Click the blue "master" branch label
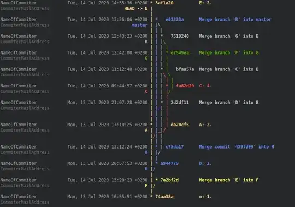 pos(140,25)
